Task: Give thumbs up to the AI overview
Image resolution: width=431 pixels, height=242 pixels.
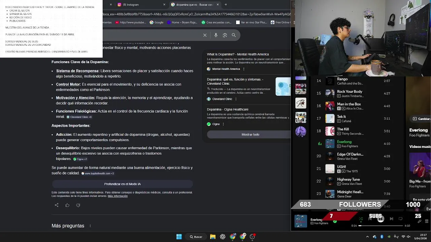Action: [x=67, y=205]
